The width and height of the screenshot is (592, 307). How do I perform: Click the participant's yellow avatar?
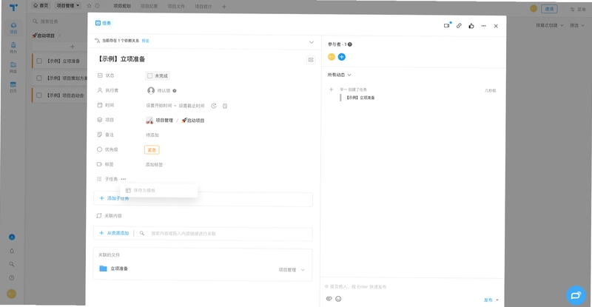coord(332,57)
